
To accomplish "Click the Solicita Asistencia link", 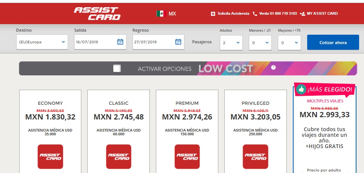I will tap(233, 14).
